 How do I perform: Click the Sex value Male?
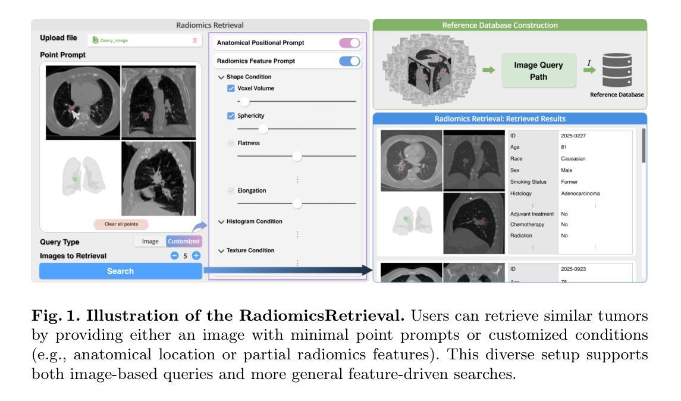pos(566,170)
